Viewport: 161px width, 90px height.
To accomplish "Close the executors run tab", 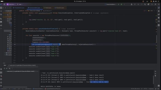I will point(37,65).
